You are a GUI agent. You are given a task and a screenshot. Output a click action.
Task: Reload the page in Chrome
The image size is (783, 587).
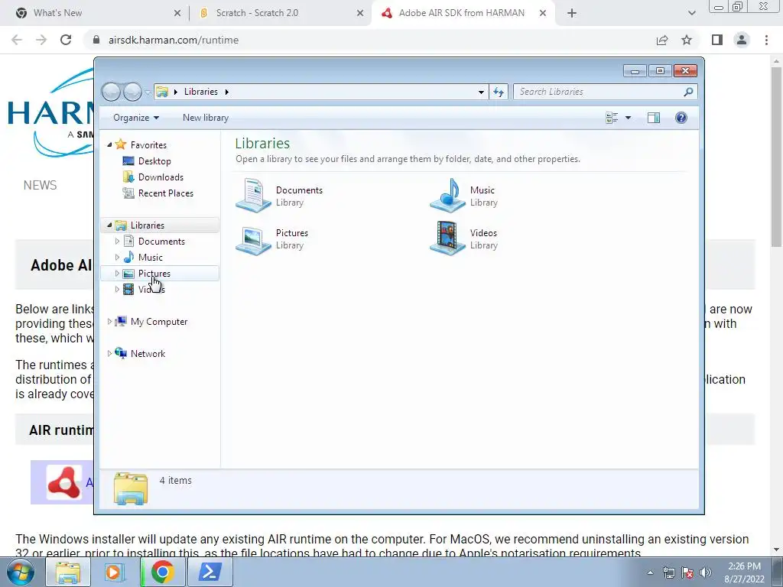[66, 40]
